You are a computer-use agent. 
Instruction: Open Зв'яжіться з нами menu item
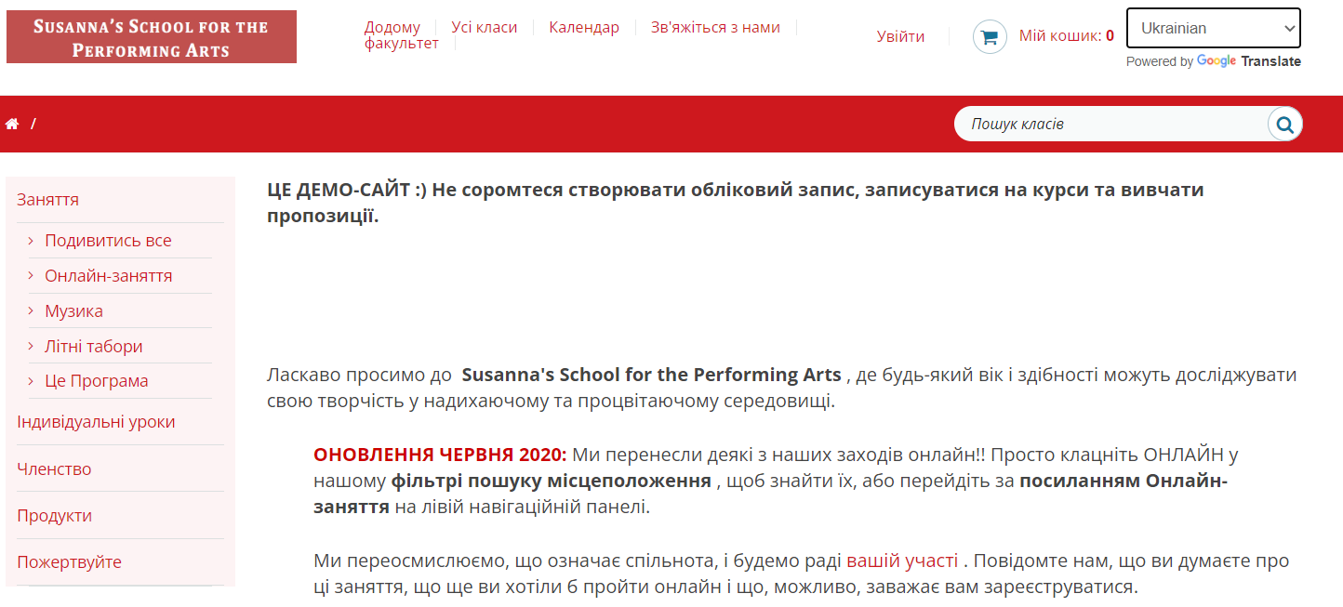[715, 27]
